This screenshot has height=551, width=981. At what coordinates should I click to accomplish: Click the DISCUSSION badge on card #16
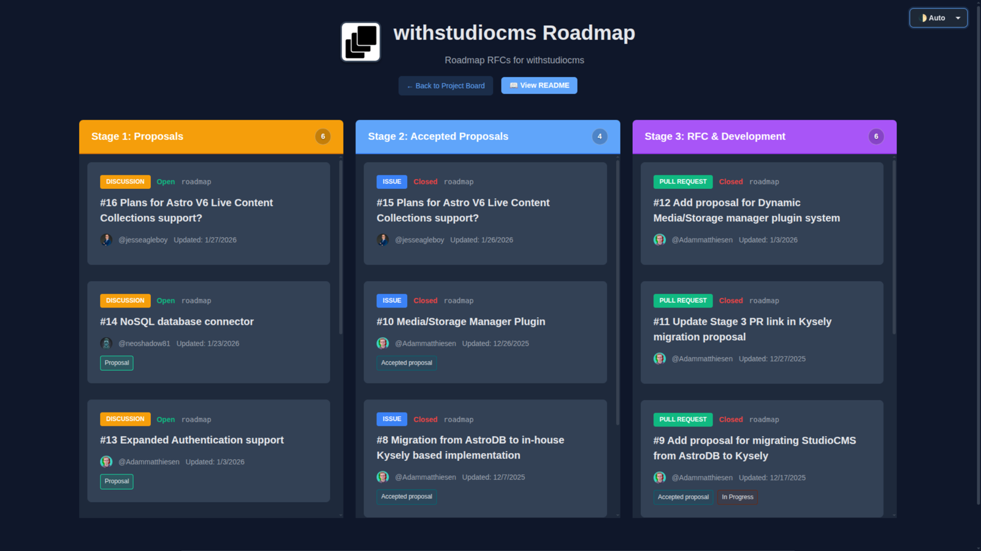[125, 182]
